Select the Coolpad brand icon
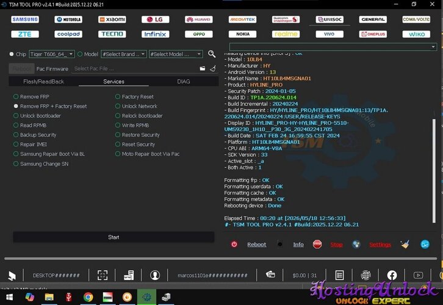Screen dimensions: 443x305 (x=68, y=34)
